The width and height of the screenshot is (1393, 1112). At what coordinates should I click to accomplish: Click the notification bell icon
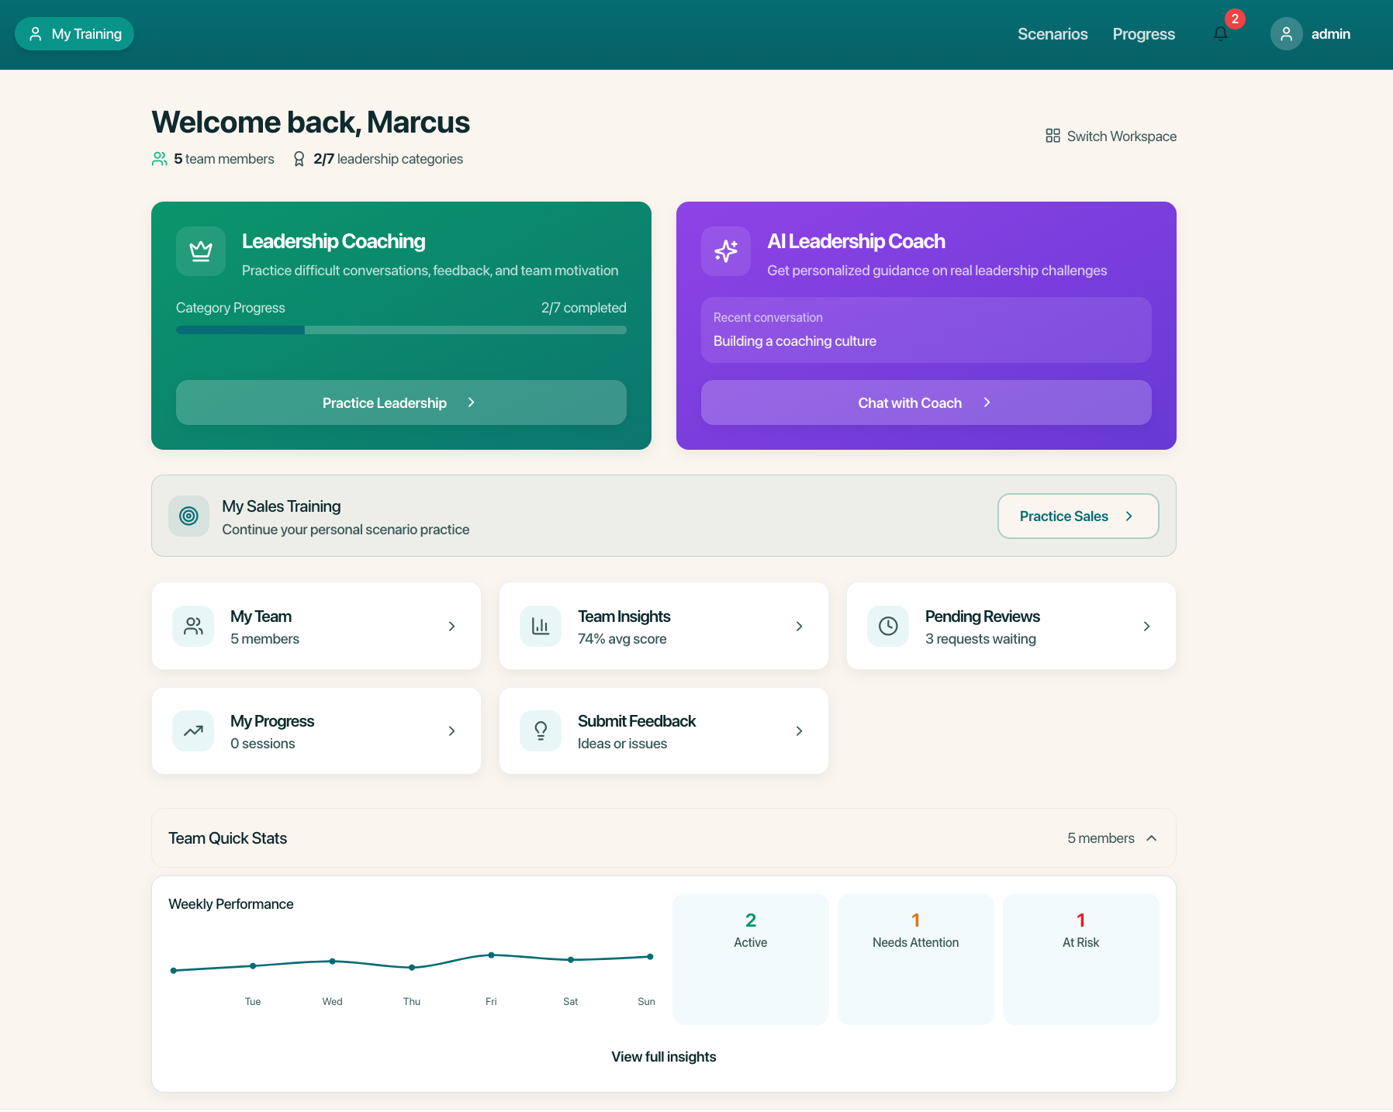tap(1219, 33)
